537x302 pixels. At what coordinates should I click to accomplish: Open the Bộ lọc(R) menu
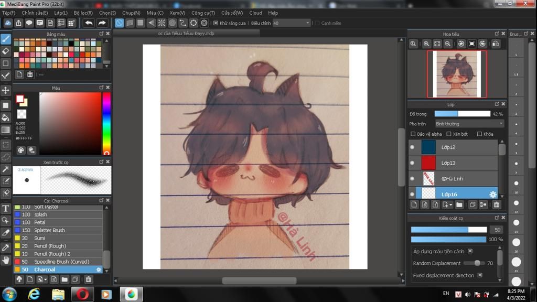pyautogui.click(x=83, y=13)
